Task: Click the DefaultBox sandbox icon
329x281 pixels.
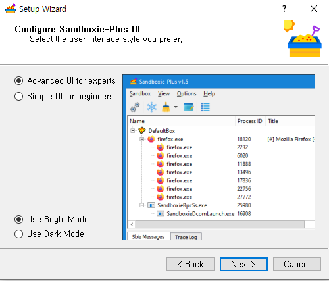Action: tap(142, 131)
